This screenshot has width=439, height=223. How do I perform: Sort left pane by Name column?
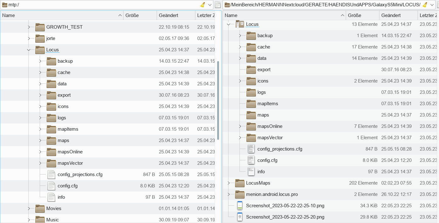(62, 15)
